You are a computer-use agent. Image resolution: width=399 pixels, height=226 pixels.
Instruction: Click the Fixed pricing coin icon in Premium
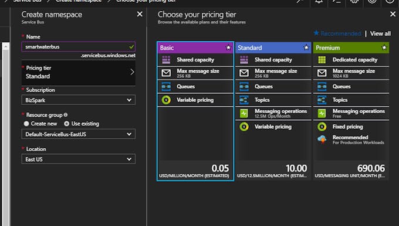click(x=322, y=126)
